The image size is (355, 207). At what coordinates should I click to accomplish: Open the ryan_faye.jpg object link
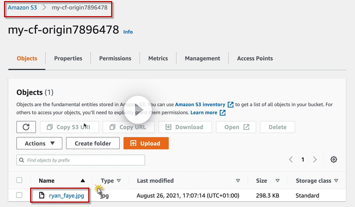66,196
